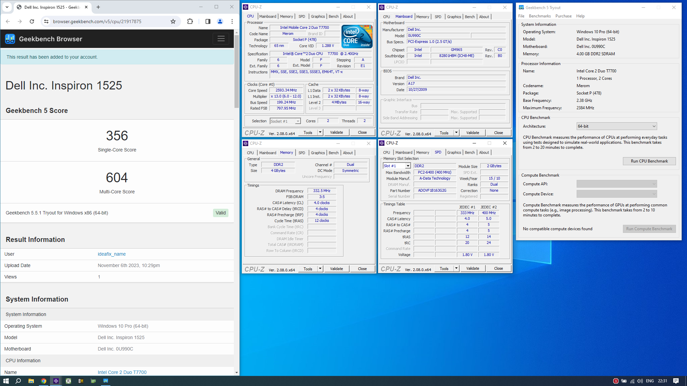Click the Core Speed 2593.34 MHz value

pyautogui.click(x=286, y=90)
